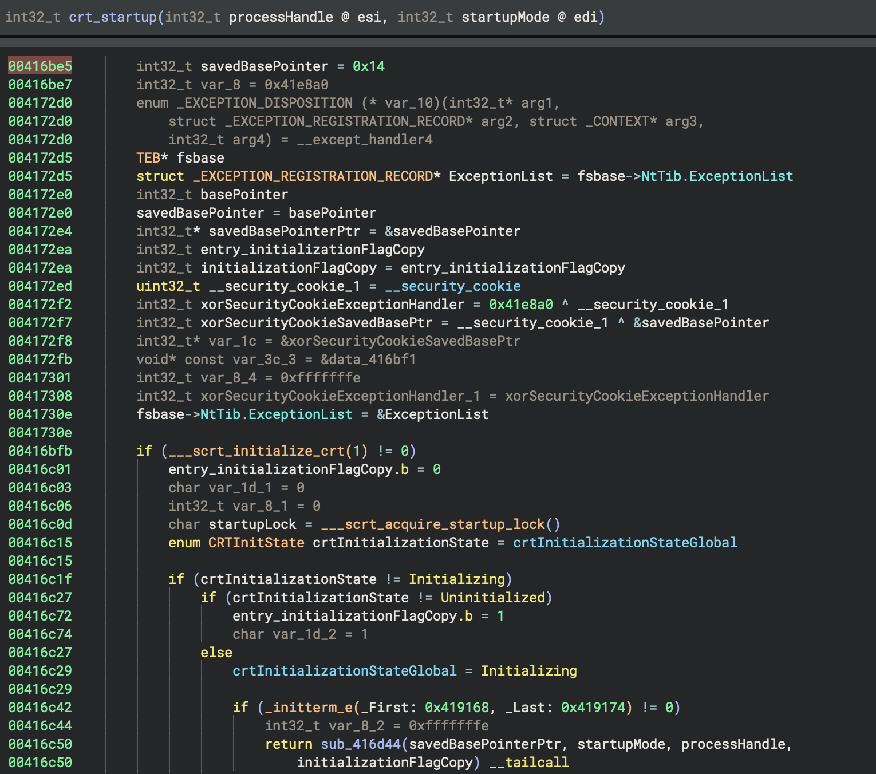Click the CRTInitState enum type name
The height and width of the screenshot is (774, 876).
[x=256, y=543]
